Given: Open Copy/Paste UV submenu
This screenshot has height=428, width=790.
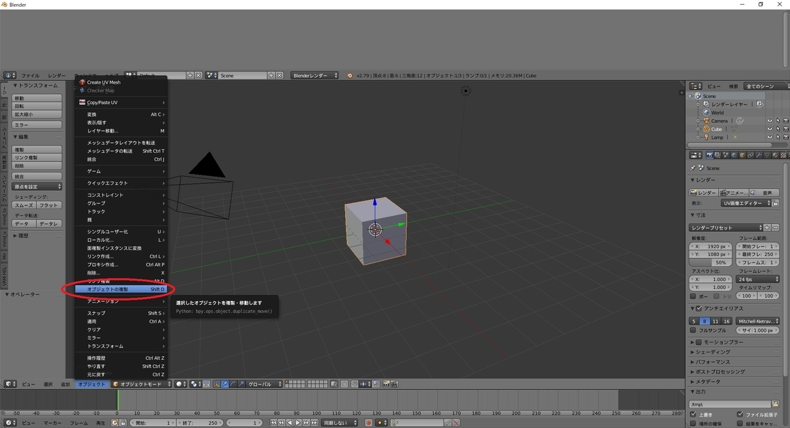Looking at the screenshot, I should [120, 103].
